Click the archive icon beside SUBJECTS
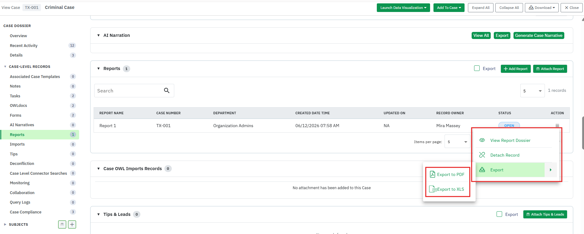 coord(62,224)
